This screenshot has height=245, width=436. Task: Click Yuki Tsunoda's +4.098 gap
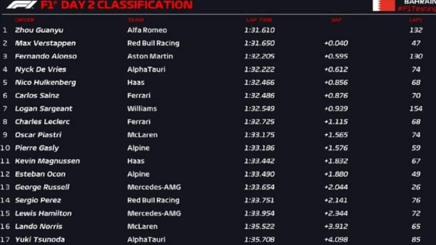[x=336, y=239]
